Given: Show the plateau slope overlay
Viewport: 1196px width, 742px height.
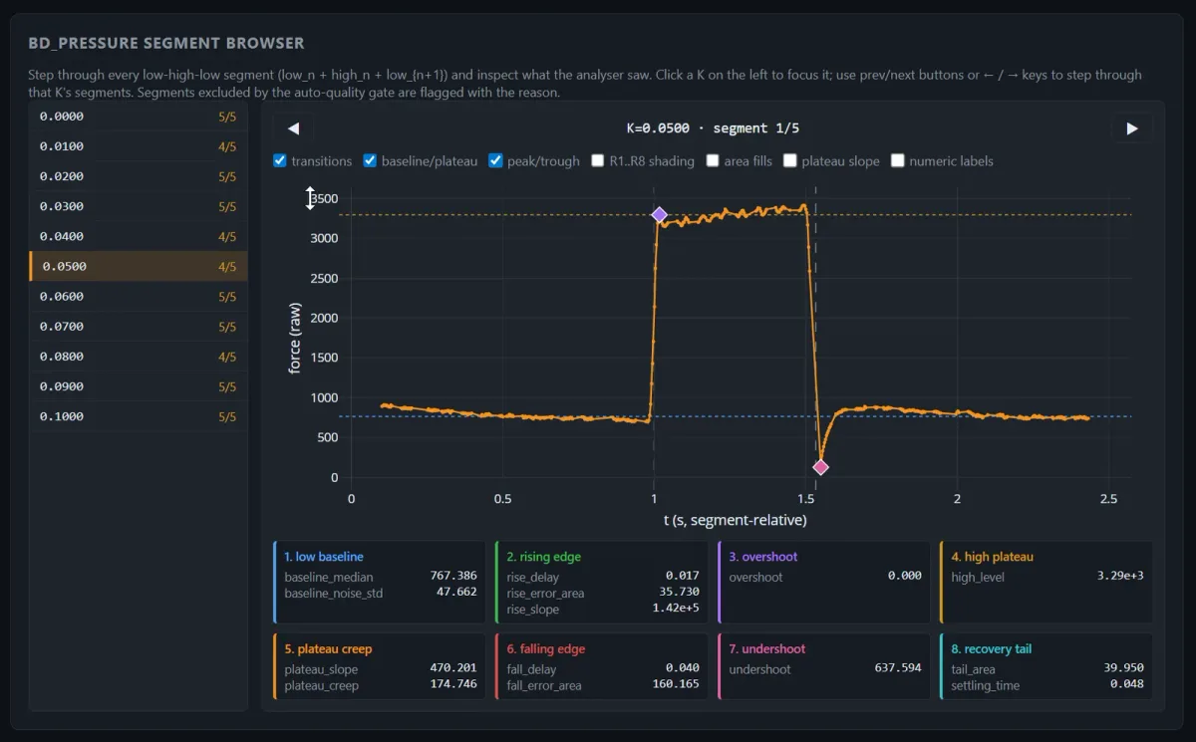Looking at the screenshot, I should (x=790, y=160).
